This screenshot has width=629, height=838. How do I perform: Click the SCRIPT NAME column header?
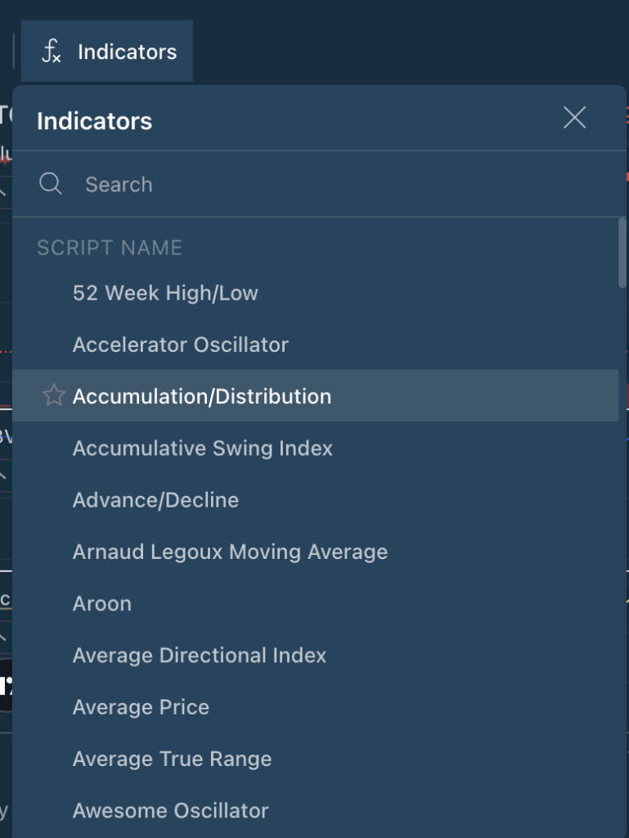pyautogui.click(x=109, y=247)
